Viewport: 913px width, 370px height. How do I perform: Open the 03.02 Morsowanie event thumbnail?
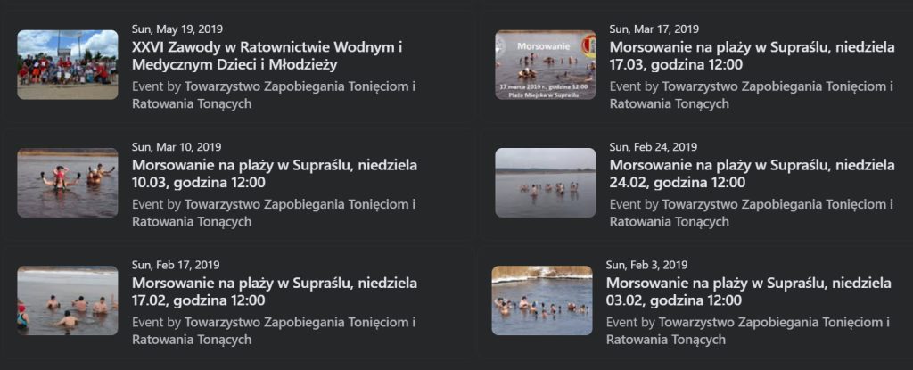[541, 300]
